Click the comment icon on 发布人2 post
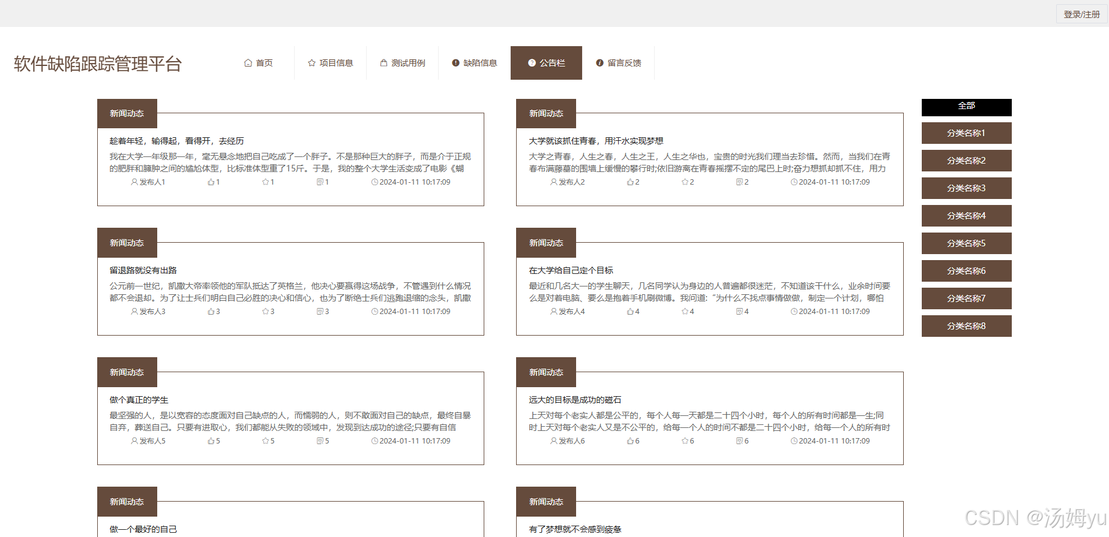1109x537 pixels. (739, 182)
